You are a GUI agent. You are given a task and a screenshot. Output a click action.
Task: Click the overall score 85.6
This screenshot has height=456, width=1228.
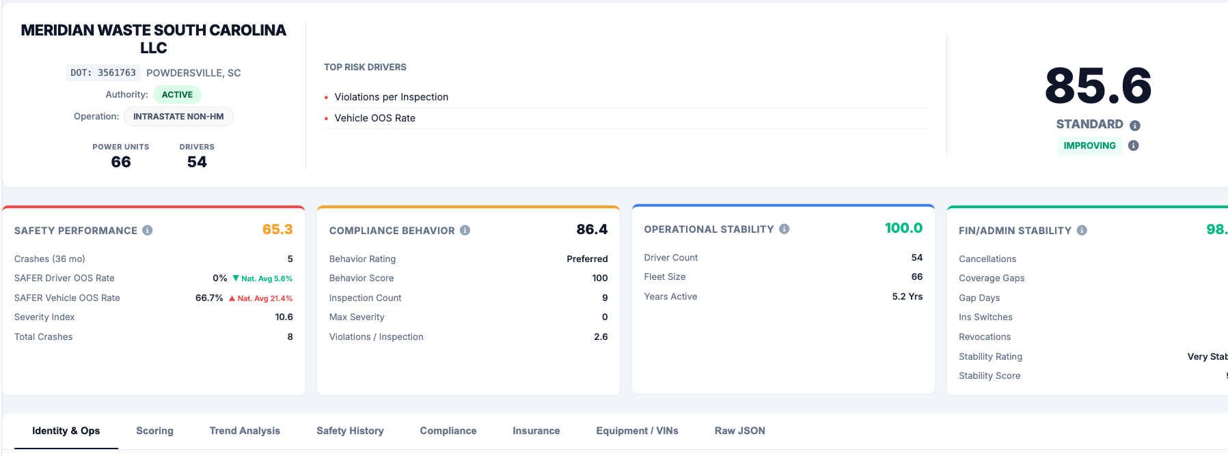[1098, 86]
